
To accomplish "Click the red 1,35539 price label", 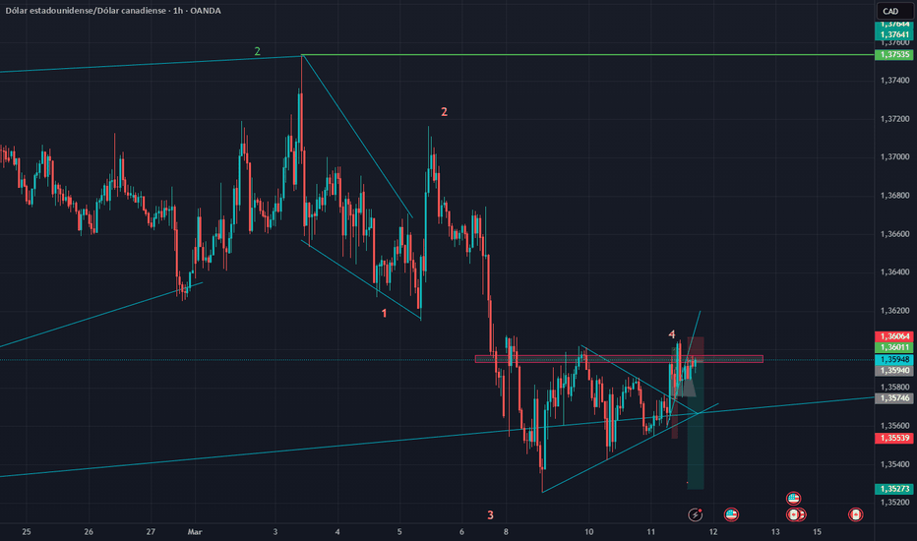I will click(x=894, y=438).
